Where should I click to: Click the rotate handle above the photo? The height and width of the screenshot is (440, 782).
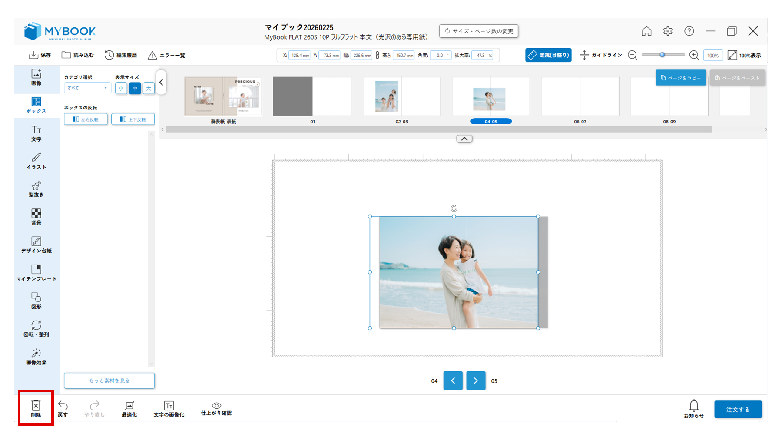point(454,208)
